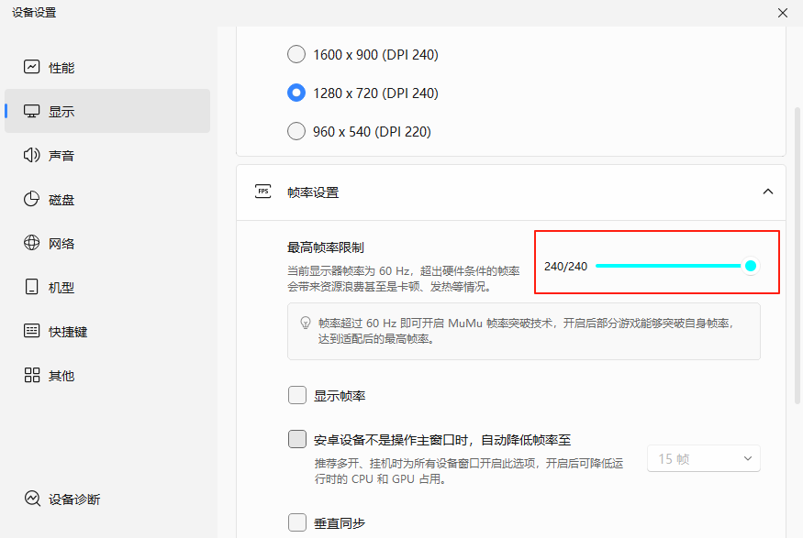Click the FPS icon beside 帧率设置

263,192
